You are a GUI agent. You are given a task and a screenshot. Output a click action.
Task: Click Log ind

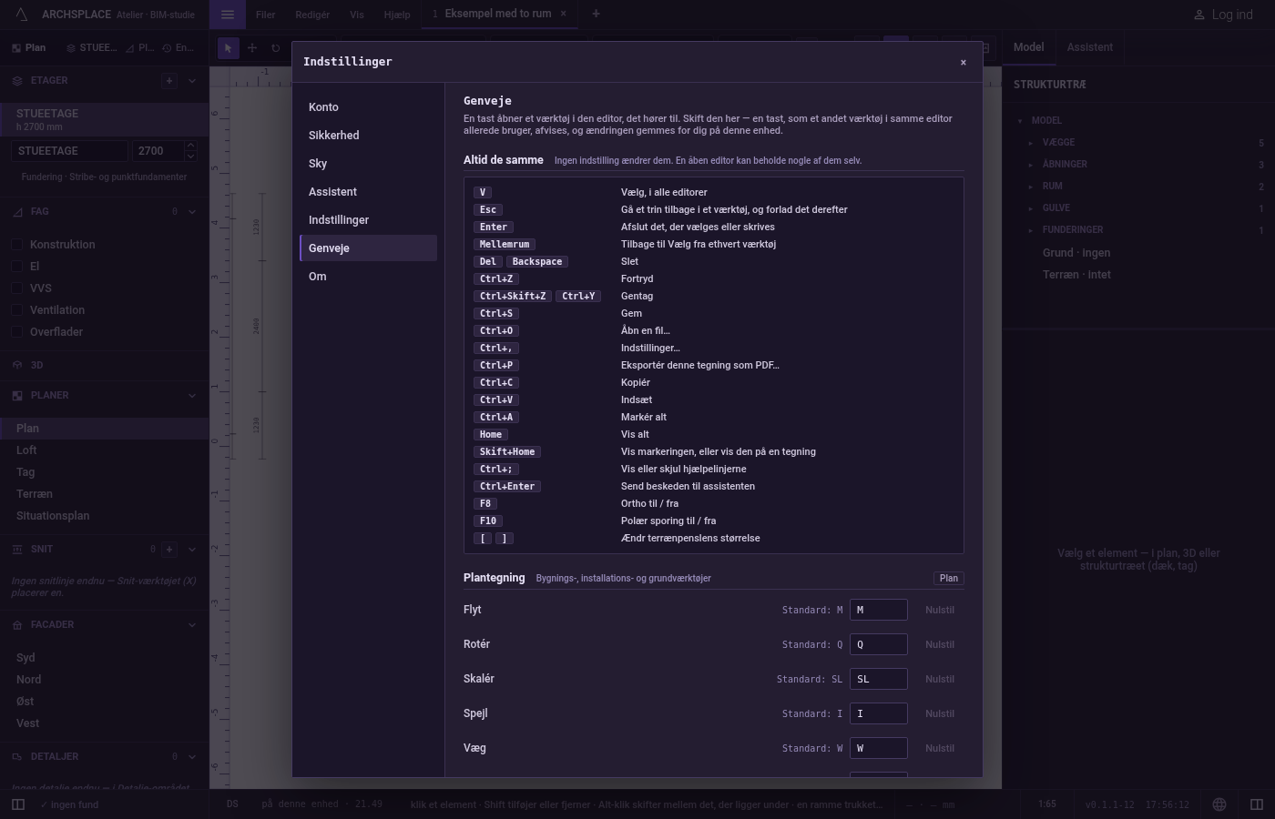(x=1223, y=15)
